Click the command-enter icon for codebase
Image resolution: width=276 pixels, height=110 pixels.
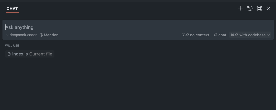point(234,35)
